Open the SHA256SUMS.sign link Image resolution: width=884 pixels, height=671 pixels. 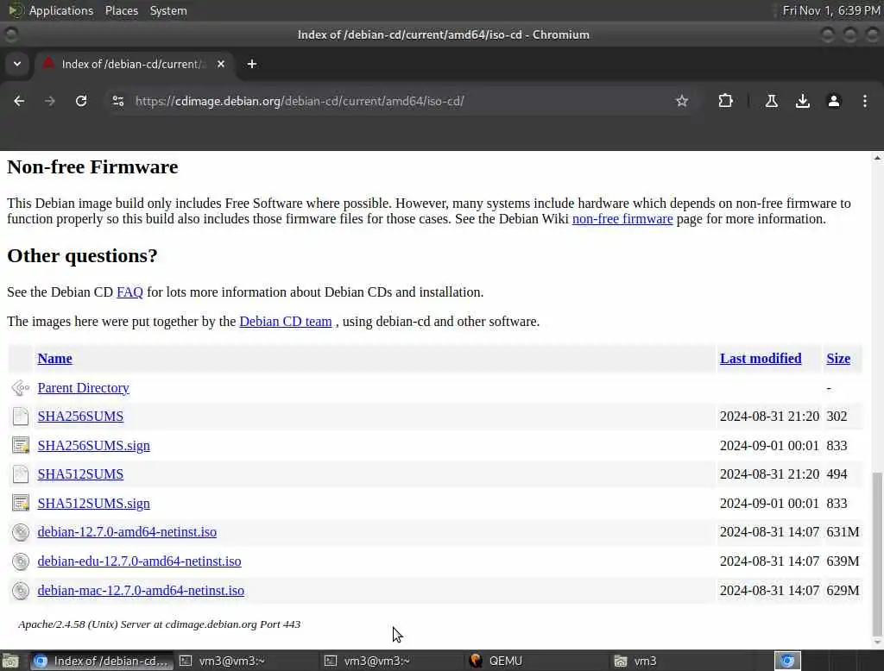tap(93, 446)
